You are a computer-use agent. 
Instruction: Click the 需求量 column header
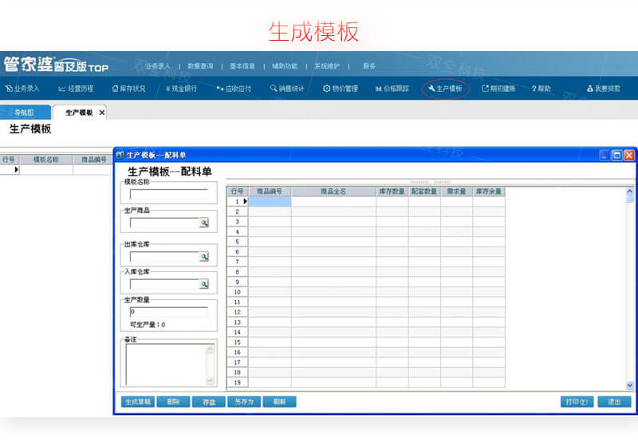click(456, 191)
